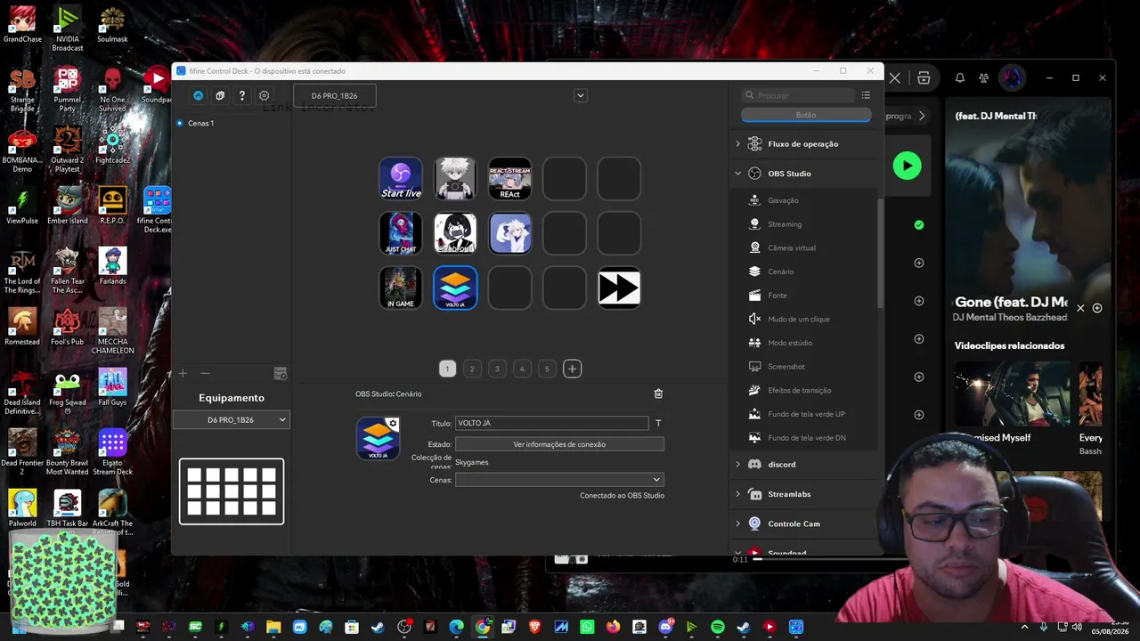The width and height of the screenshot is (1140, 641).
Task: Open the help question mark icon
Action: 242,95
